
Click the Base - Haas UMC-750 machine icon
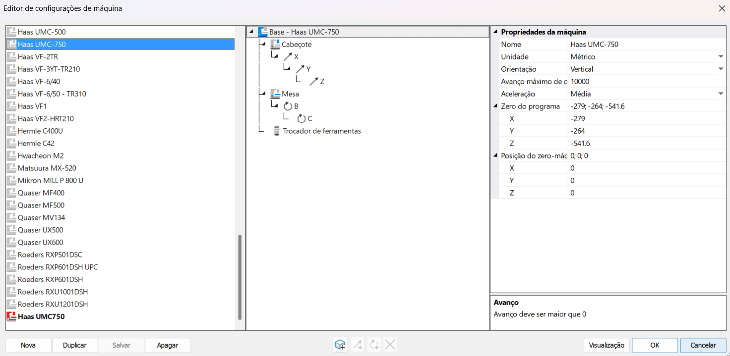coord(263,32)
